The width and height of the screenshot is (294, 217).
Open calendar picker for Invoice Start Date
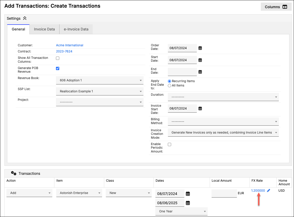tap(200, 108)
